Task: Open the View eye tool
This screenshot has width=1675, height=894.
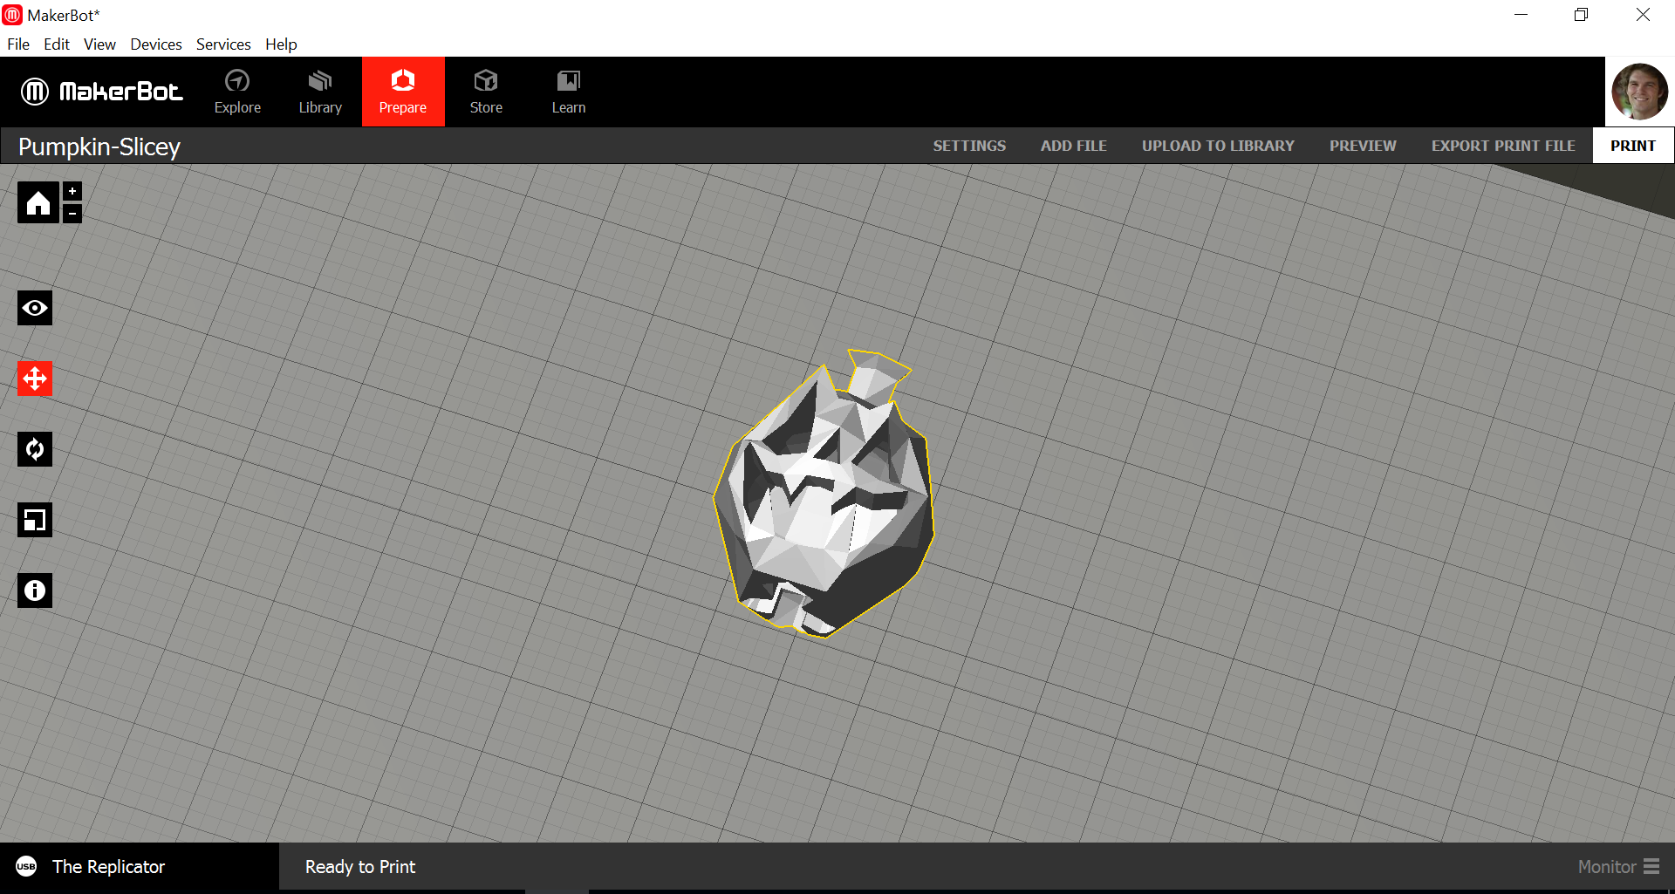Action: tap(35, 308)
